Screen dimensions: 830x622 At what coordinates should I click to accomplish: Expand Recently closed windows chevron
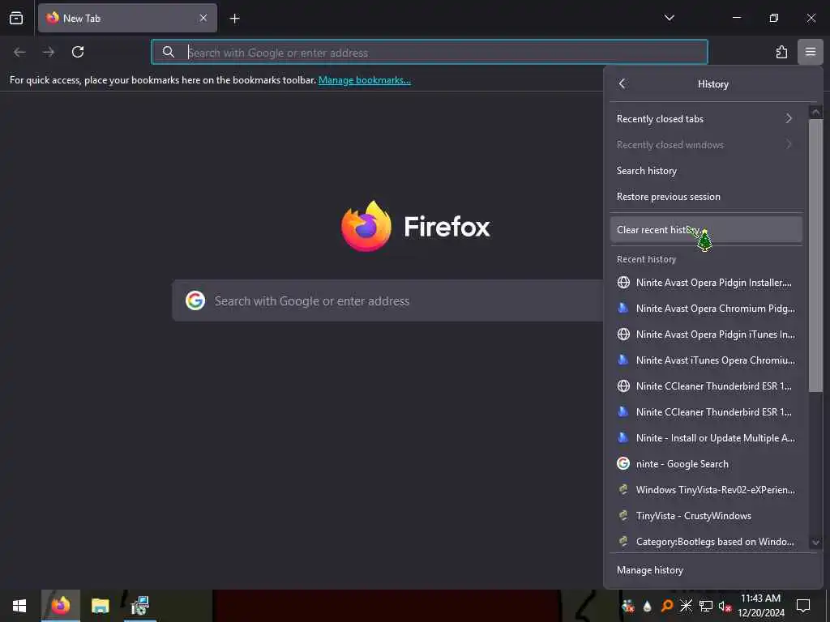pyautogui.click(x=789, y=144)
